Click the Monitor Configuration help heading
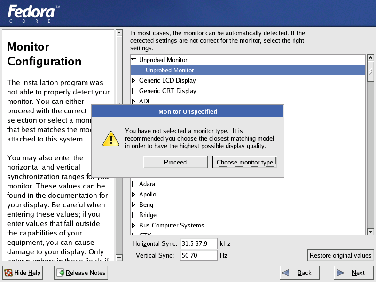The height and width of the screenshot is (282, 376). click(44, 54)
